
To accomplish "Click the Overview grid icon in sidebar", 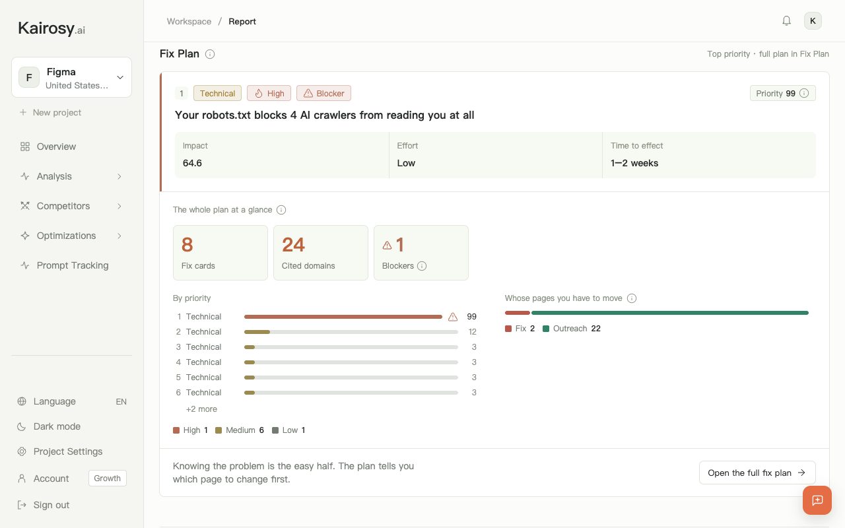I will (x=25, y=147).
